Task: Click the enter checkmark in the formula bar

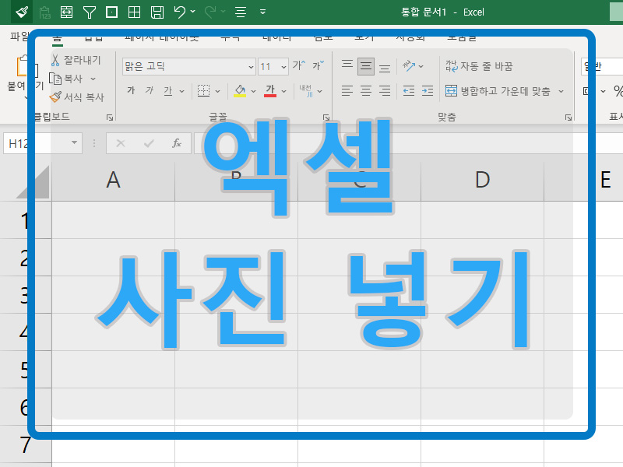Action: (149, 143)
